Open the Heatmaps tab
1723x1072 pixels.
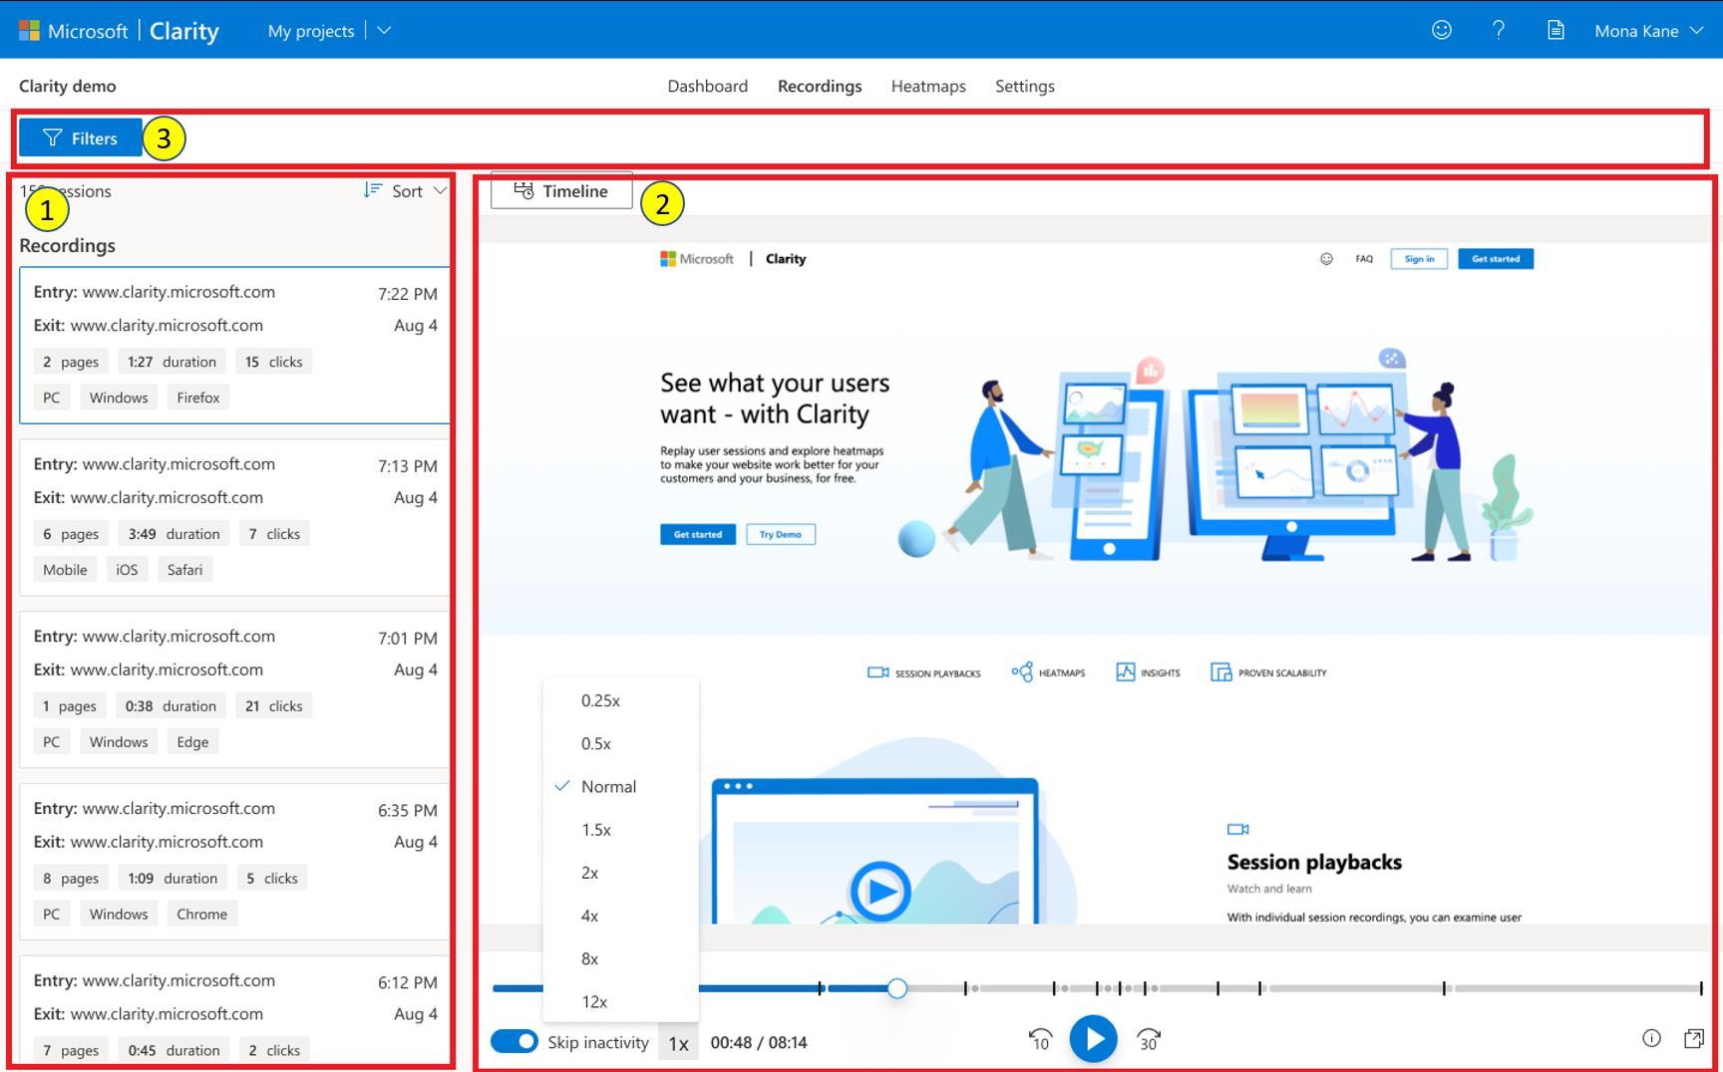[928, 86]
